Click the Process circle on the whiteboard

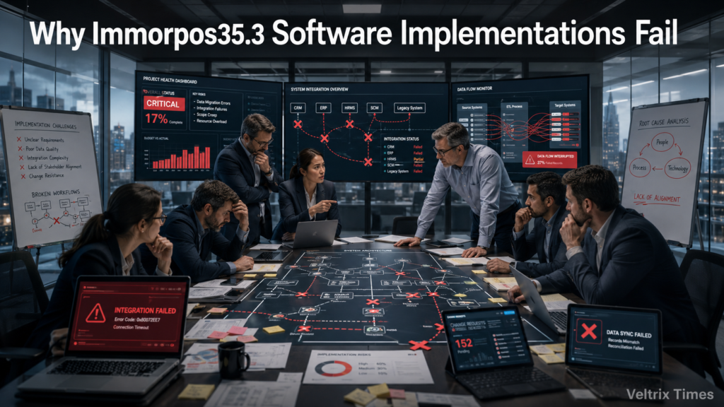(x=639, y=167)
